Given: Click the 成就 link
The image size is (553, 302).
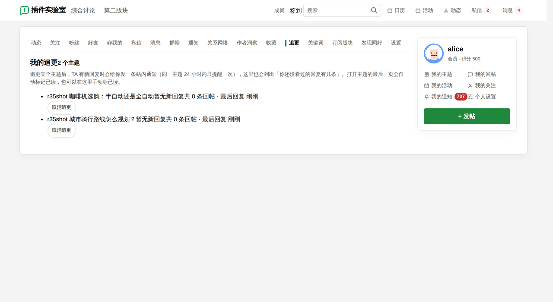Looking at the screenshot, I should (x=279, y=10).
